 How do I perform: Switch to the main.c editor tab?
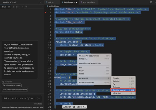(49, 2)
